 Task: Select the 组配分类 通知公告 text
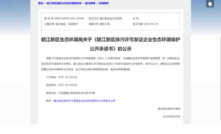tap(99, 24)
